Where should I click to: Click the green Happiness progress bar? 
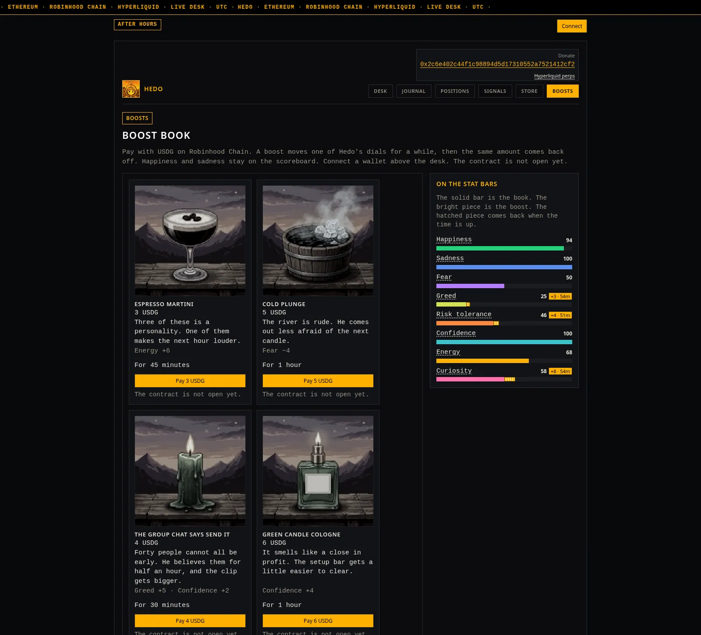click(500, 248)
